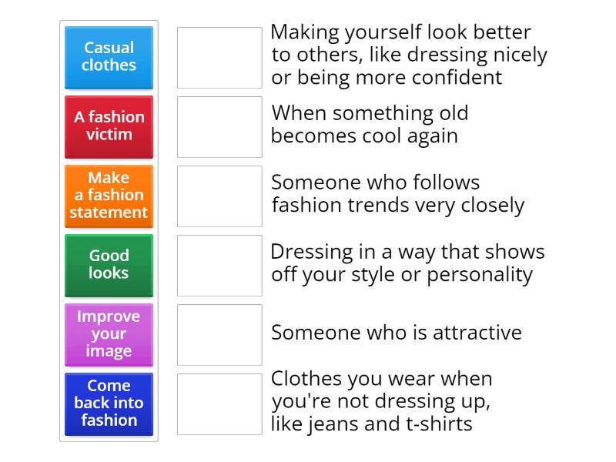Pick the red A fashion victim tile

[x=109, y=126]
